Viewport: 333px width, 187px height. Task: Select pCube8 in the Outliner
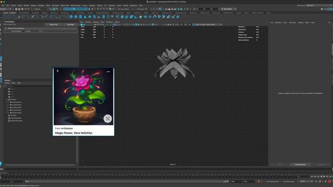point(14,115)
